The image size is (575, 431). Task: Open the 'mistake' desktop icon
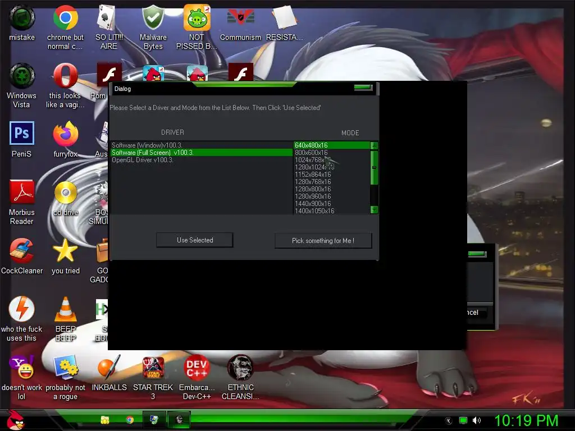(22, 17)
